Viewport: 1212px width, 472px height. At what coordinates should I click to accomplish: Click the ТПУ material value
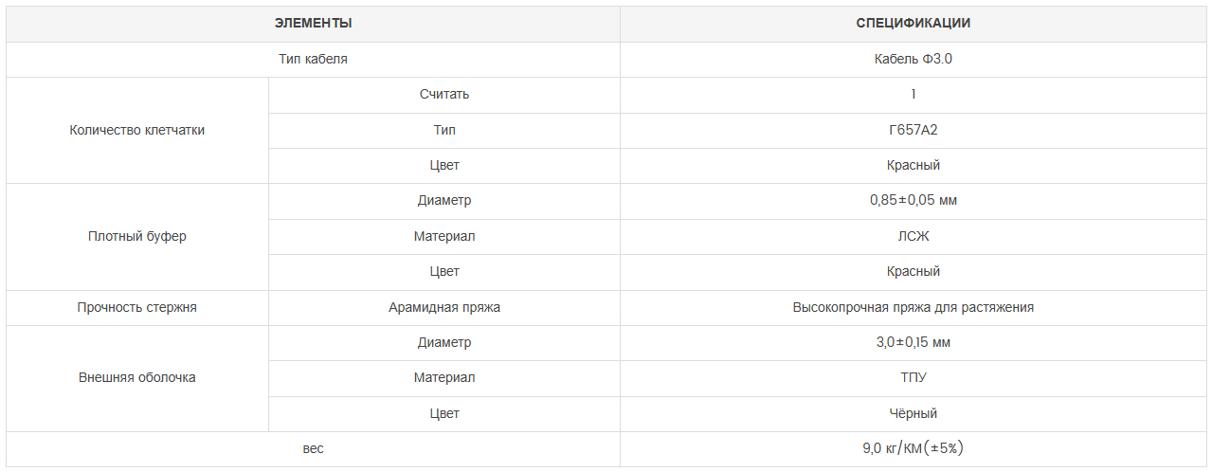pos(913,377)
